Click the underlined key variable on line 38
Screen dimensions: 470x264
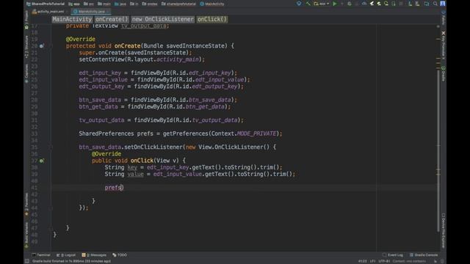click(132, 167)
